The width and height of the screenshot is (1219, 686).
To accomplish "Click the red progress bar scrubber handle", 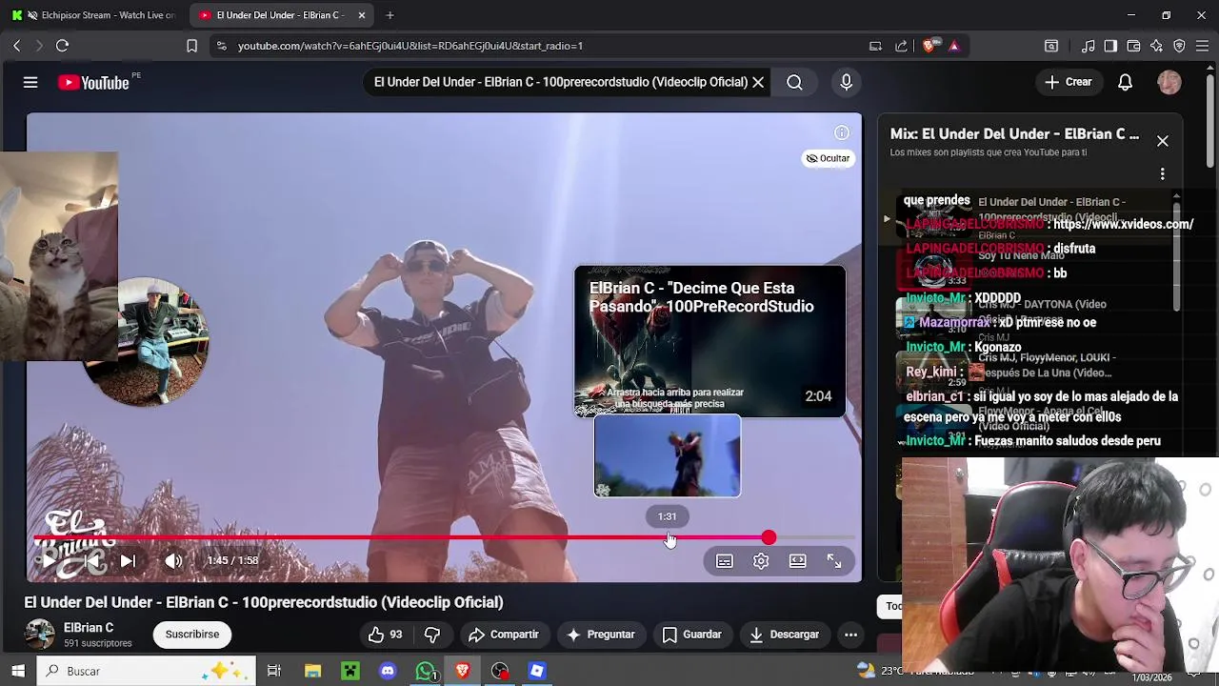I will click(769, 538).
